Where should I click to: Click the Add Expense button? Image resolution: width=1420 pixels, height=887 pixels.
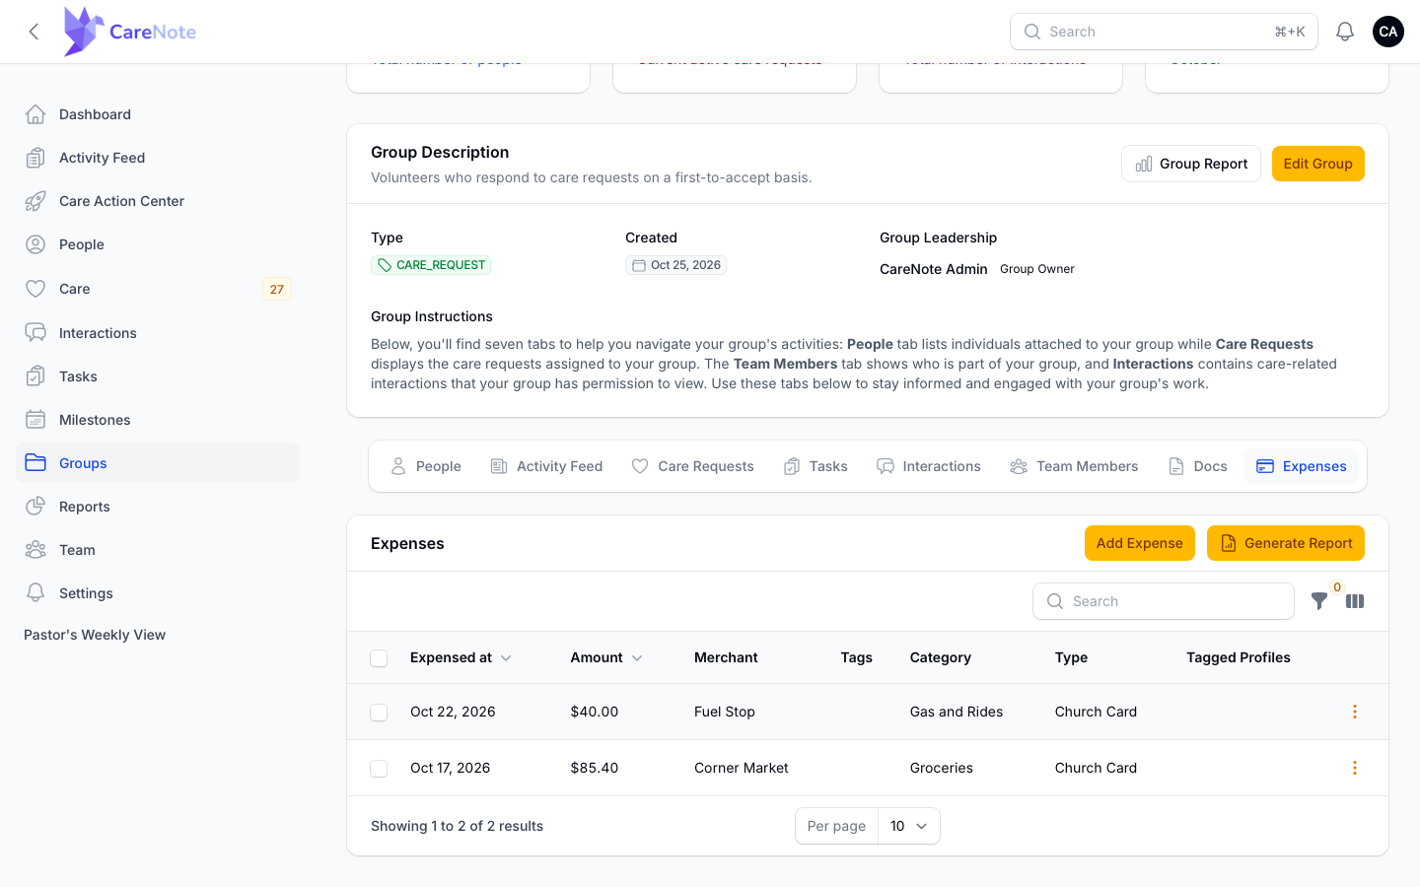(1140, 543)
